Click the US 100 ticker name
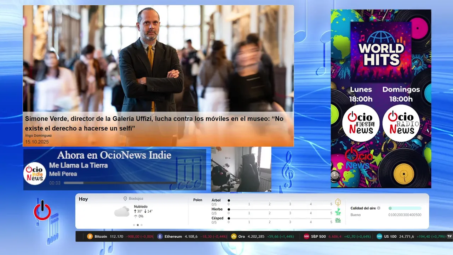The width and height of the screenshot is (453, 255). click(390, 237)
